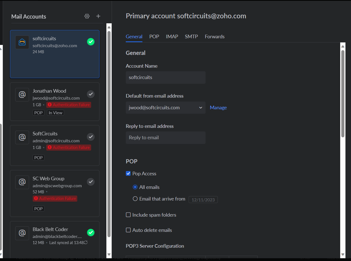Click accounts list scrollbar down arrow
This screenshot has height=261, width=351.
[x=109, y=255]
